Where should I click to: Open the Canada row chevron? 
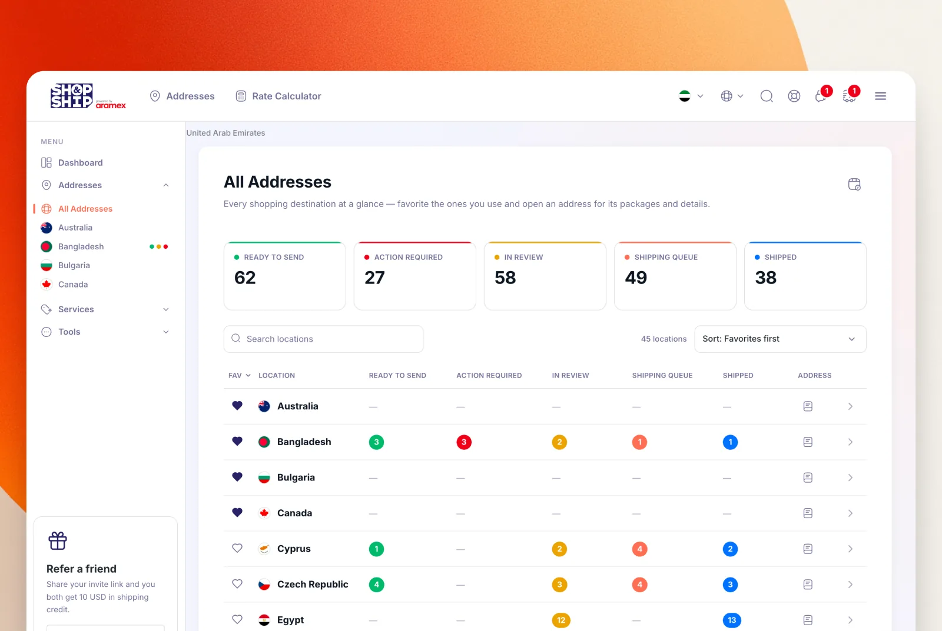850,513
